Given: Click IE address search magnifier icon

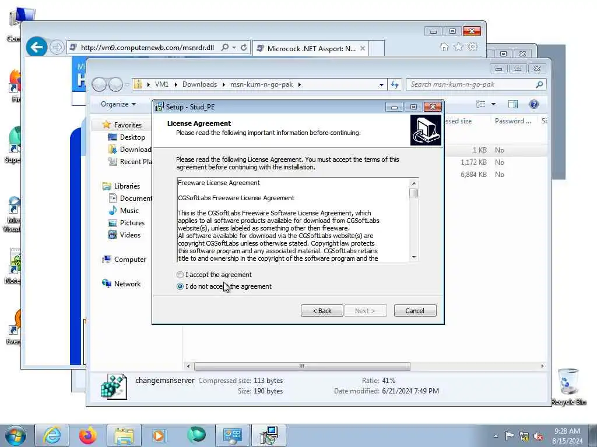Looking at the screenshot, I should tap(225, 47).
